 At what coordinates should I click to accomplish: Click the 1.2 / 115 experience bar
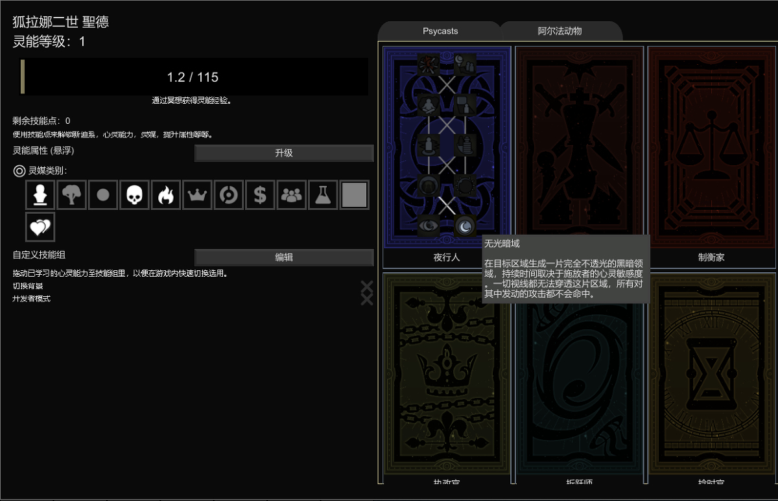pyautogui.click(x=194, y=77)
